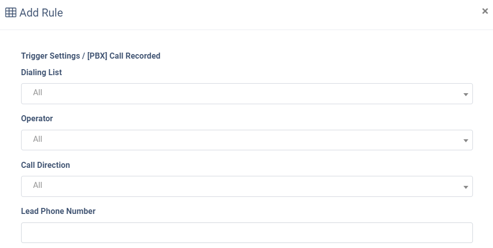Select the 'All' placeholder in Operator
This screenshot has height=248, width=493.
tap(38, 139)
